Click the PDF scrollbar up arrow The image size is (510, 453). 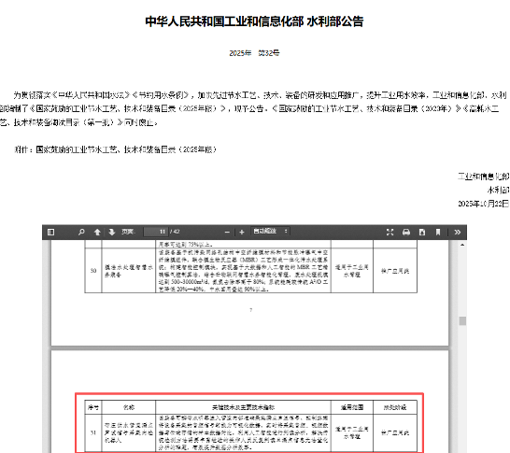462,245
